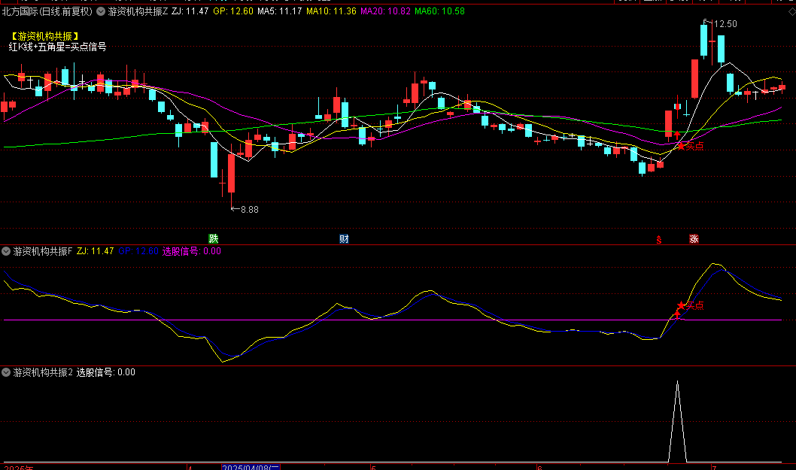Click the red $ dividend marker icon
Viewport: 796px width, 470px height.
click(659, 240)
